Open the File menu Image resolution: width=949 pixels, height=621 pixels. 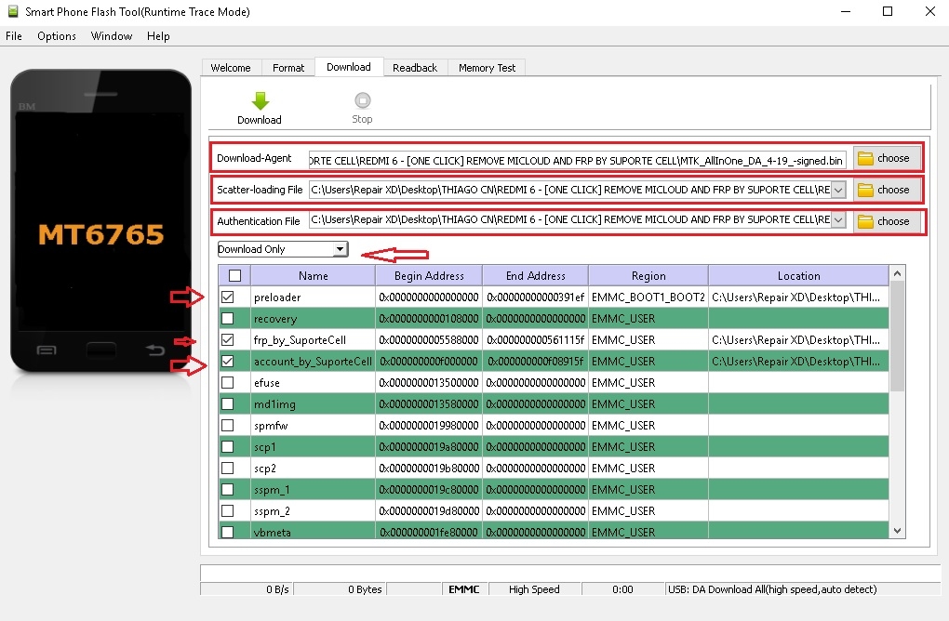(14, 36)
